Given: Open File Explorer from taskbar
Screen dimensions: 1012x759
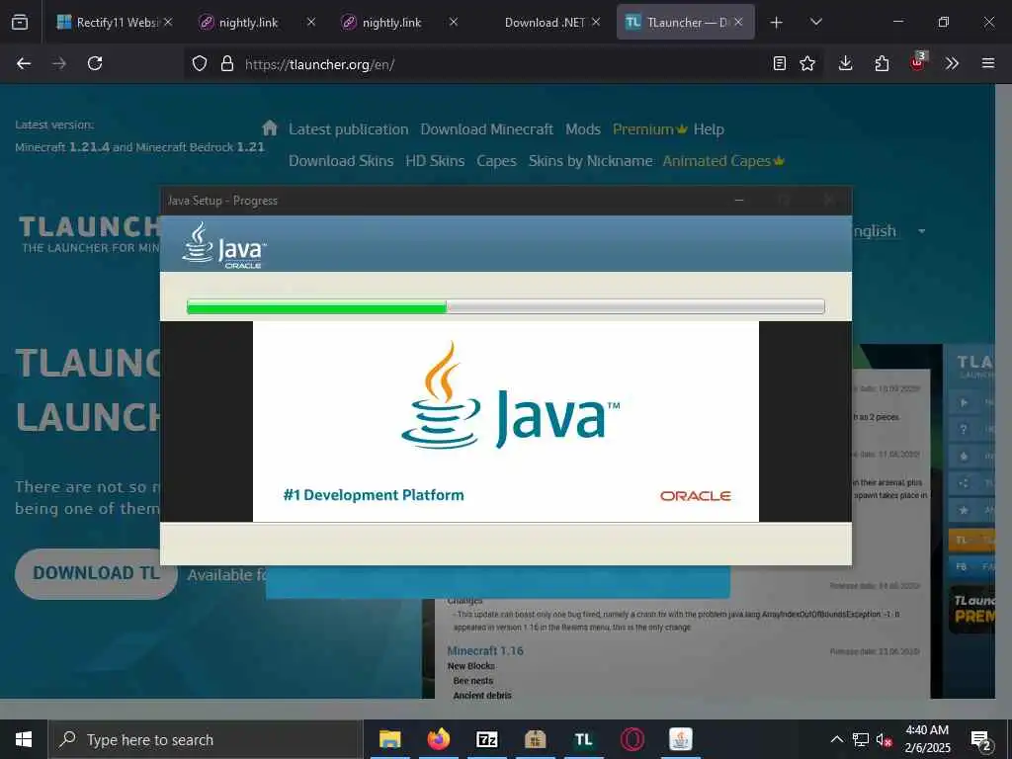Looking at the screenshot, I should point(389,739).
